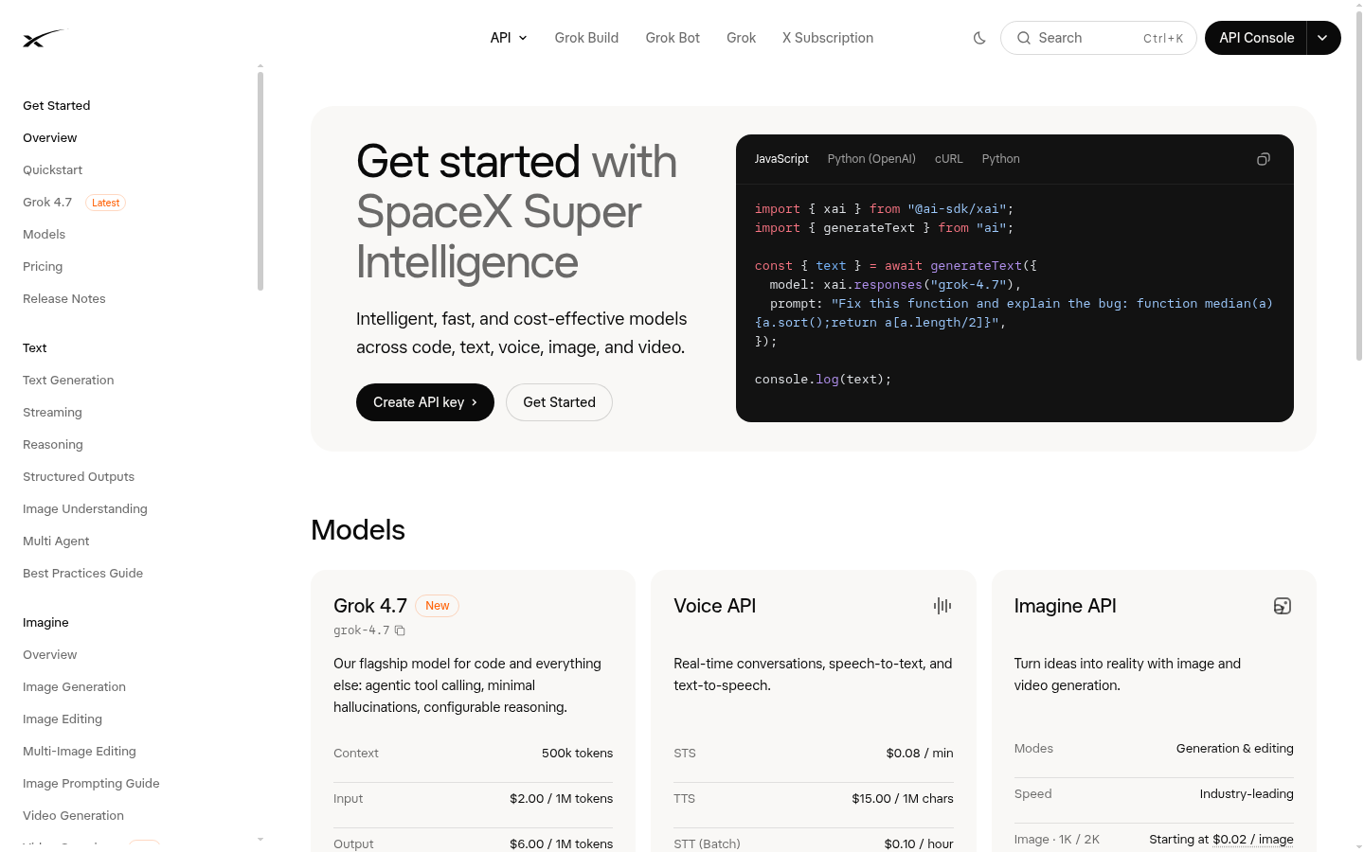Screen dimensions: 1364x852
Task: Click the Voice API card title
Action: point(715,606)
